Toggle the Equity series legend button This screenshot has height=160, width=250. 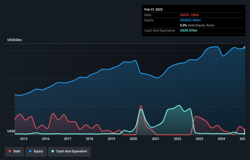click(36, 151)
